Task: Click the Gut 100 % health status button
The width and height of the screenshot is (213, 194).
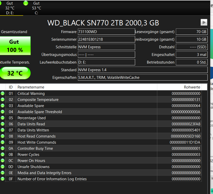Action: 15,46
